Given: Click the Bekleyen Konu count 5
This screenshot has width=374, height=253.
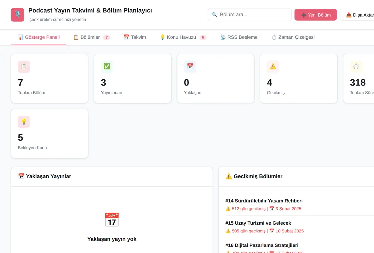Looking at the screenshot, I should (21, 138).
